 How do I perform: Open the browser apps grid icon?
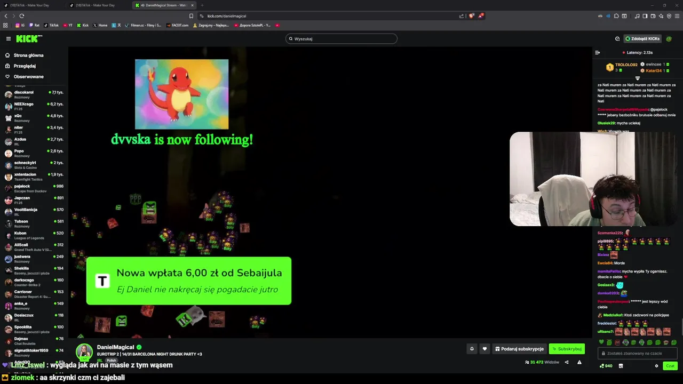(x=5, y=25)
